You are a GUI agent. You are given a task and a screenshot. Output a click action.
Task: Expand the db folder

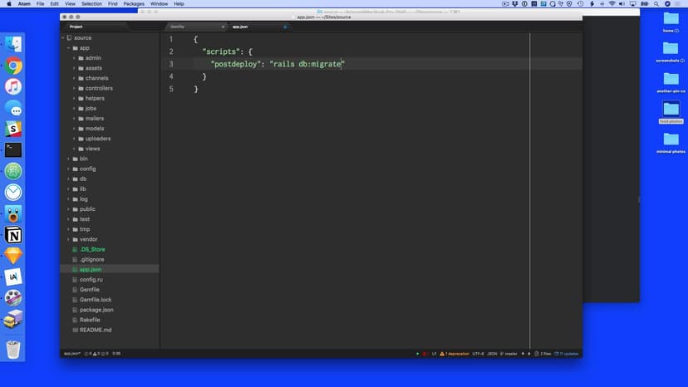pos(82,179)
